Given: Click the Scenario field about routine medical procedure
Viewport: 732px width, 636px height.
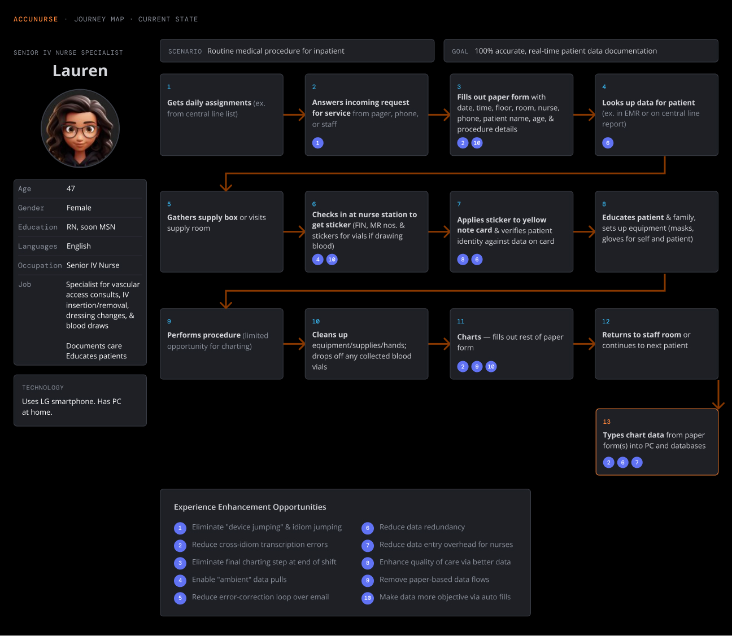Looking at the screenshot, I should 297,51.
